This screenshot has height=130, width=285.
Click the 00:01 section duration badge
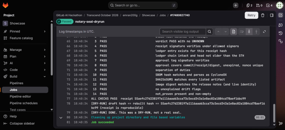260,118
